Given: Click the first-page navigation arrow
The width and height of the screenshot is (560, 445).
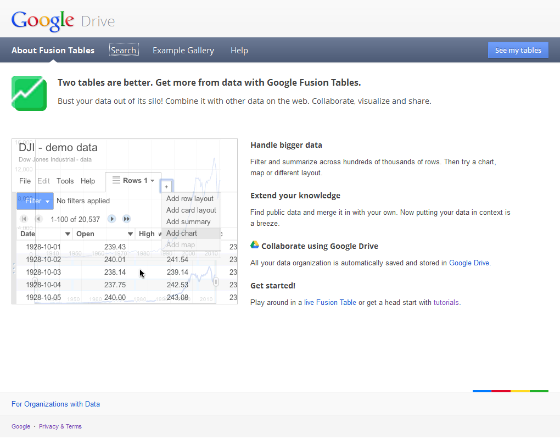Looking at the screenshot, I should [x=24, y=219].
